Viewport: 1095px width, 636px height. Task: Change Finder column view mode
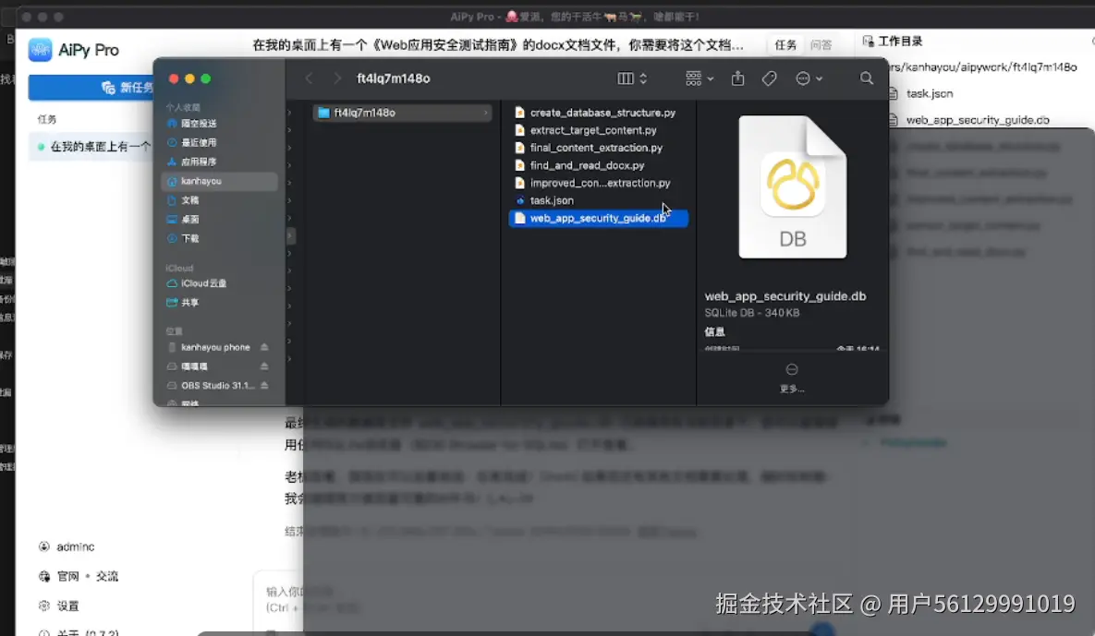click(x=633, y=78)
